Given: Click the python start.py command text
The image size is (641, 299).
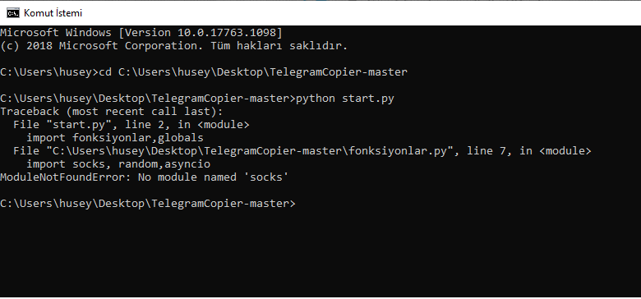Looking at the screenshot, I should pos(344,99).
